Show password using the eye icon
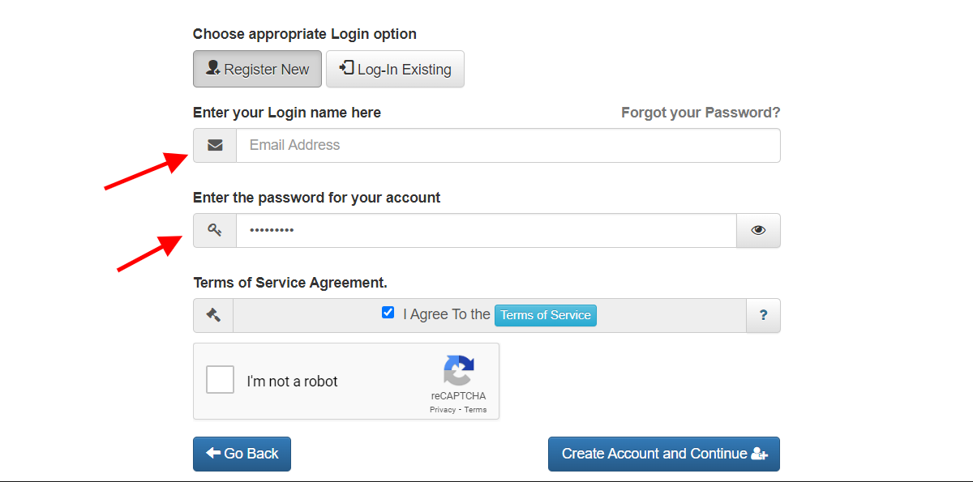Screen dimensions: 973x482 (x=758, y=230)
